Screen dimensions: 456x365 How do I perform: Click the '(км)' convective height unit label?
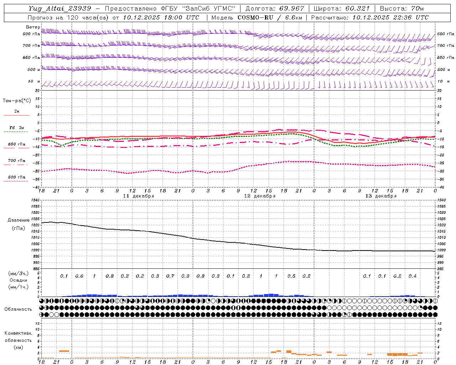tap(18, 347)
